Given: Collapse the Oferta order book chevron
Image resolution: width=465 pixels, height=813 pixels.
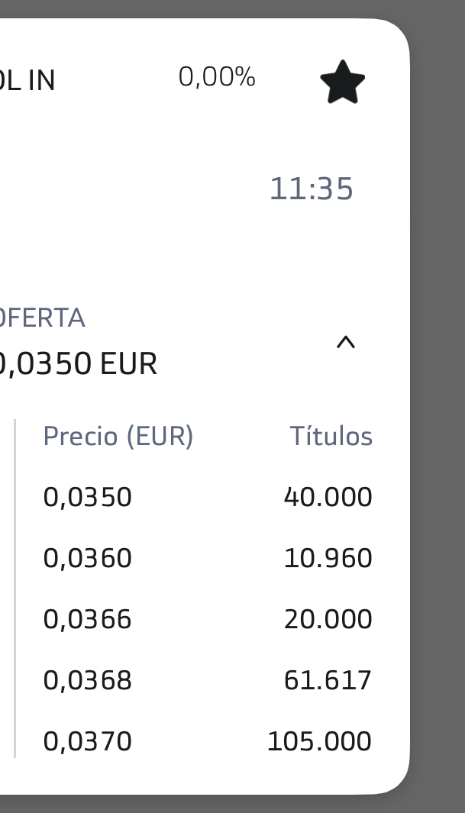Looking at the screenshot, I should pyautogui.click(x=346, y=342).
